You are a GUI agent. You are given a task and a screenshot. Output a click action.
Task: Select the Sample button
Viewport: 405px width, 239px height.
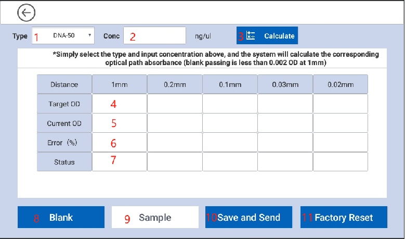(x=155, y=218)
